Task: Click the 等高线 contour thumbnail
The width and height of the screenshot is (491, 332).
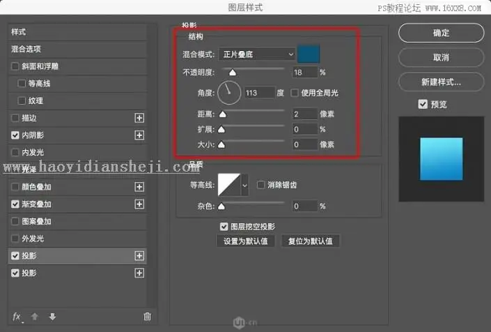Action: pos(229,185)
